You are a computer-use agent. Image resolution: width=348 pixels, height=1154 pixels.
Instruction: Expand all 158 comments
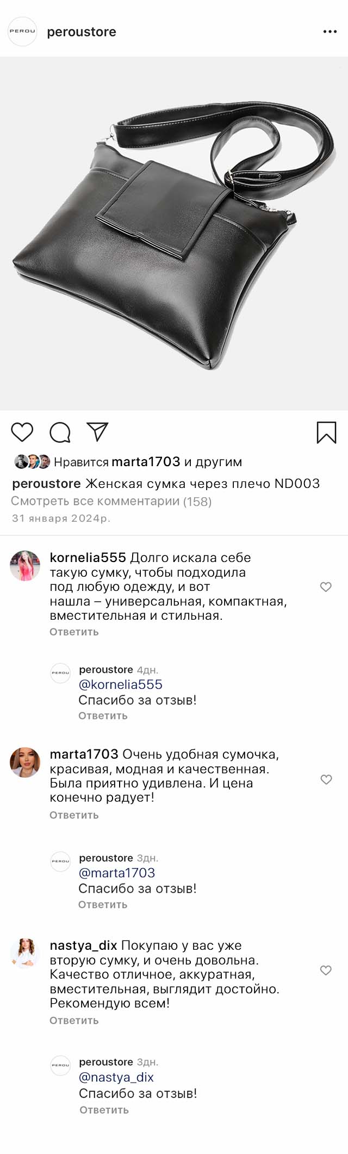tap(111, 501)
